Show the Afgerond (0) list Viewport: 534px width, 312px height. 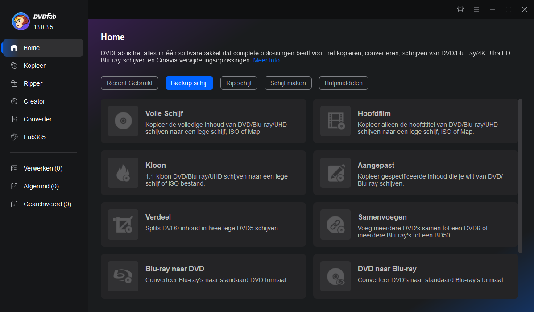click(42, 186)
